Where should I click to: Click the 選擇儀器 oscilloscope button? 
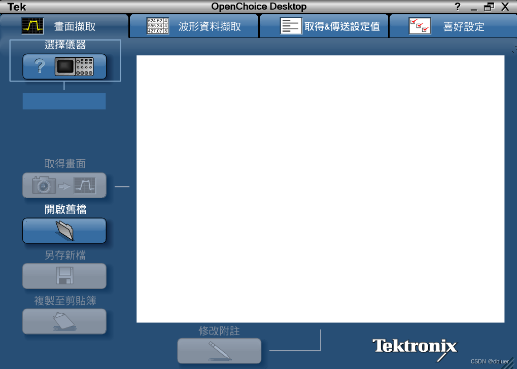(x=64, y=66)
